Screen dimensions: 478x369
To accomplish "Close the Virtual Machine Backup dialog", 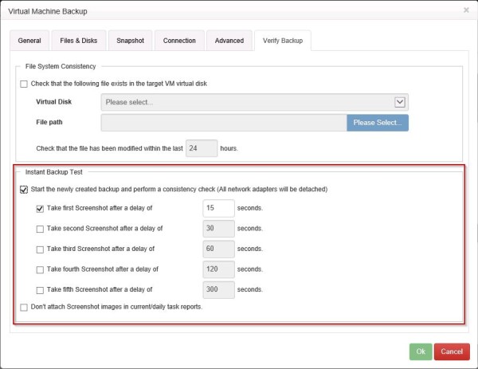I will pyautogui.click(x=466, y=11).
